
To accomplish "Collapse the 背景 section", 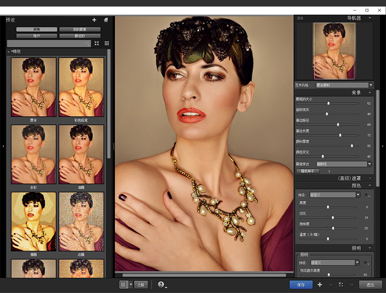I will click(x=370, y=93).
